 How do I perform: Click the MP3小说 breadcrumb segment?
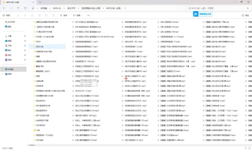click(x=113, y=8)
